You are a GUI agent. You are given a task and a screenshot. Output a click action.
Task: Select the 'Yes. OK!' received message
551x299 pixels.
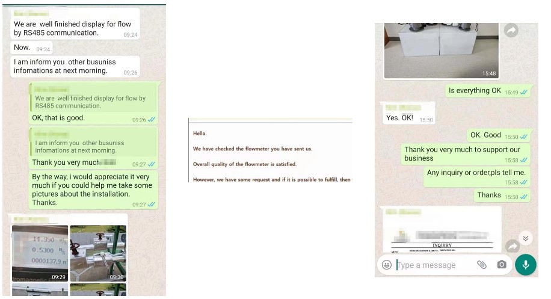(x=408, y=113)
